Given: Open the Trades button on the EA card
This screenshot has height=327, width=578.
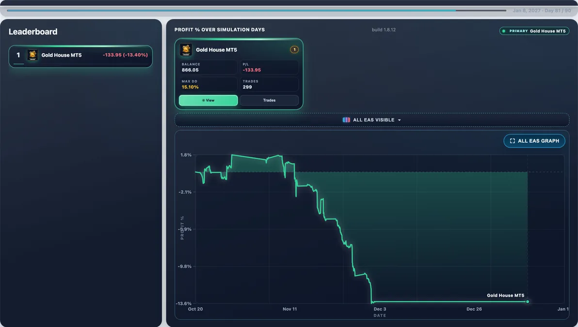Looking at the screenshot, I should click(269, 100).
